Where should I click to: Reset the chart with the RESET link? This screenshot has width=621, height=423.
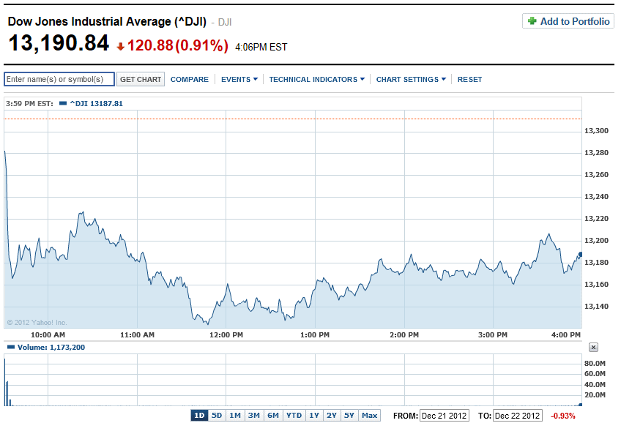coord(469,80)
